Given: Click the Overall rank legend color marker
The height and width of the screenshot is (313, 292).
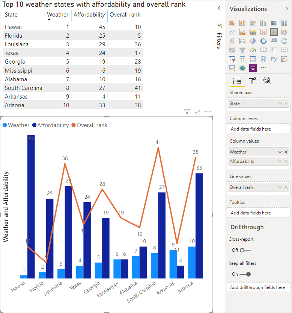Looking at the screenshot, I should (74, 125).
